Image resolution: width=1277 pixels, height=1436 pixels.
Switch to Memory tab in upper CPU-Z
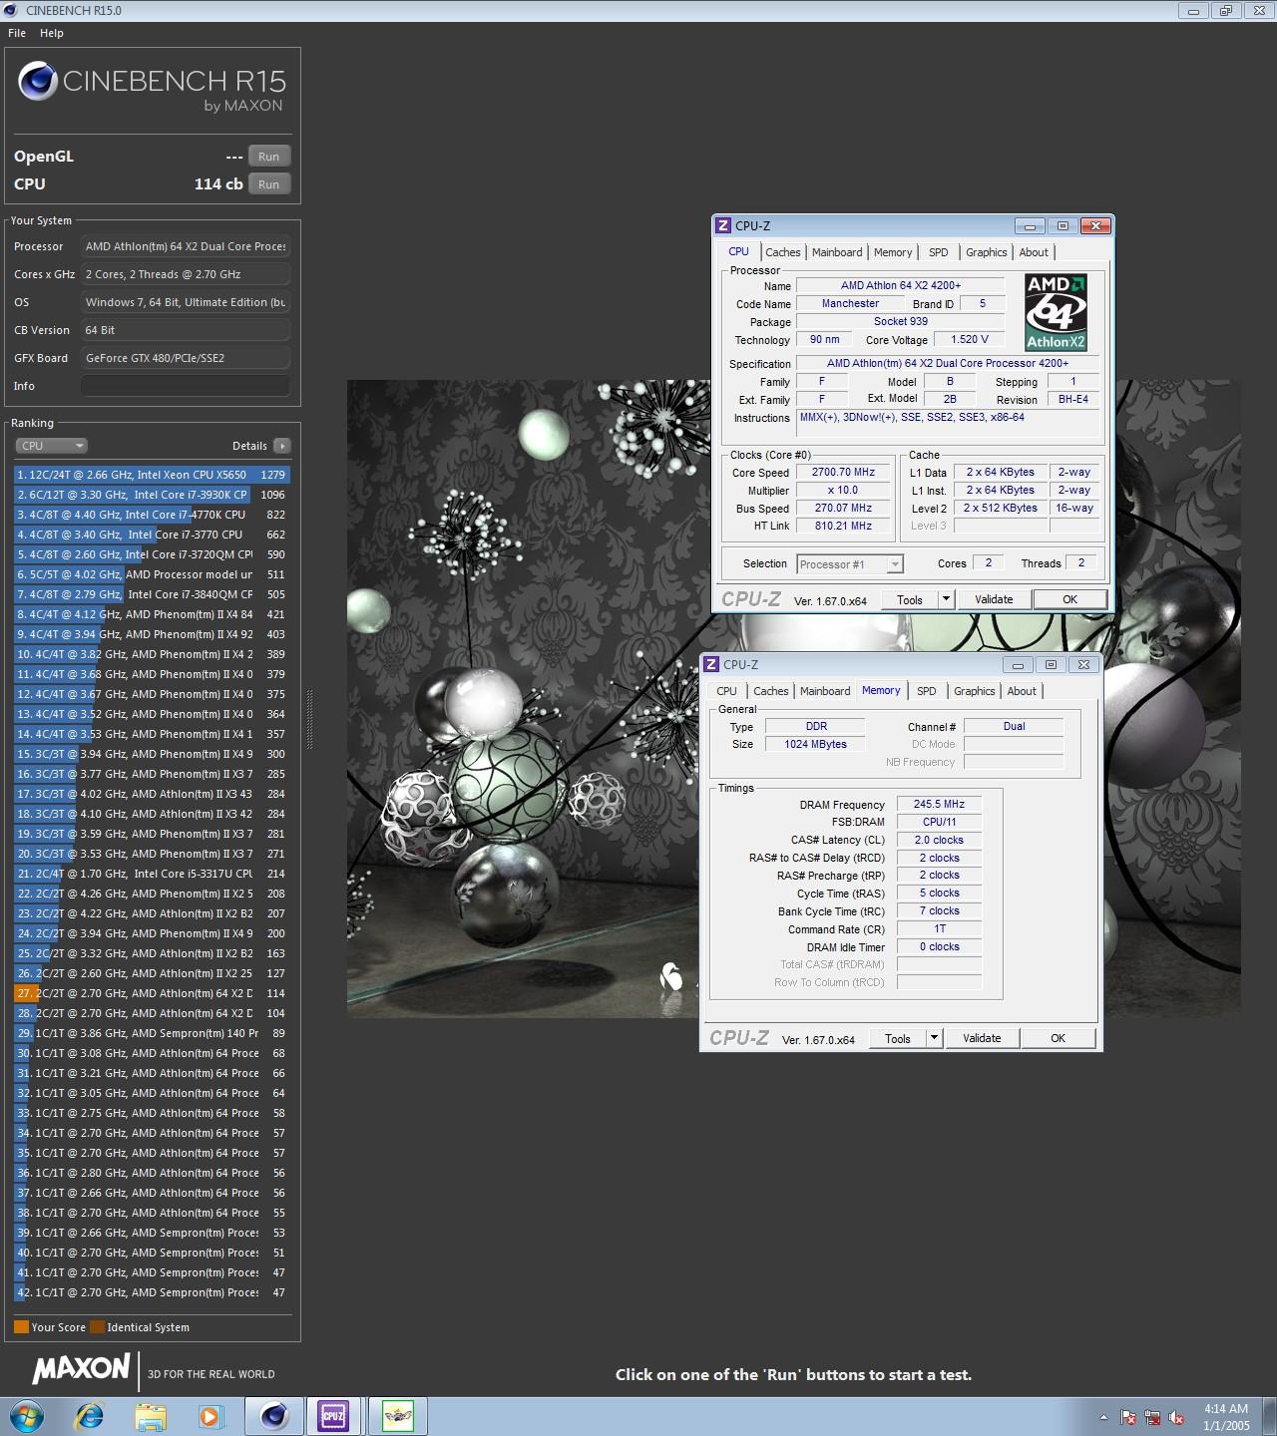[x=893, y=252]
